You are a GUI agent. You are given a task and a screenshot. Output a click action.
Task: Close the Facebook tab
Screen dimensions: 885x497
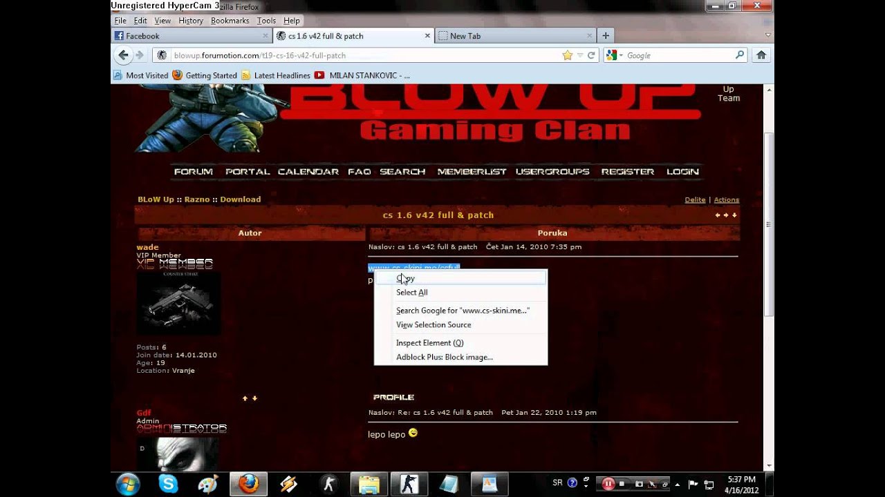[265, 36]
